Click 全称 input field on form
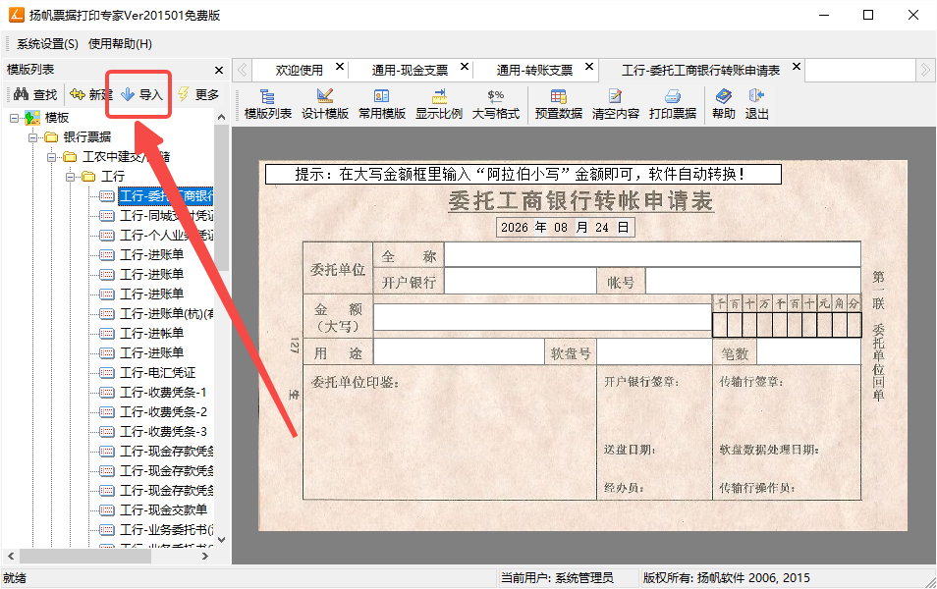Screen dimensions: 937x589 [652, 255]
